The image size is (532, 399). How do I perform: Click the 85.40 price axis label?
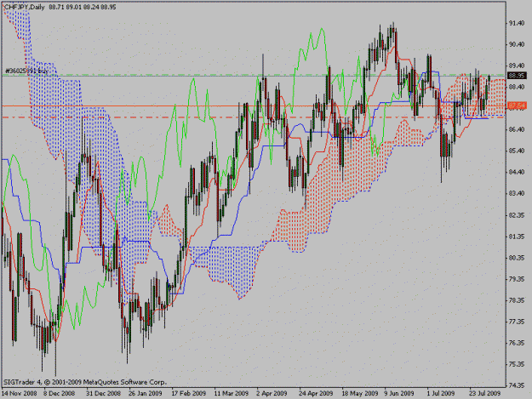point(517,151)
